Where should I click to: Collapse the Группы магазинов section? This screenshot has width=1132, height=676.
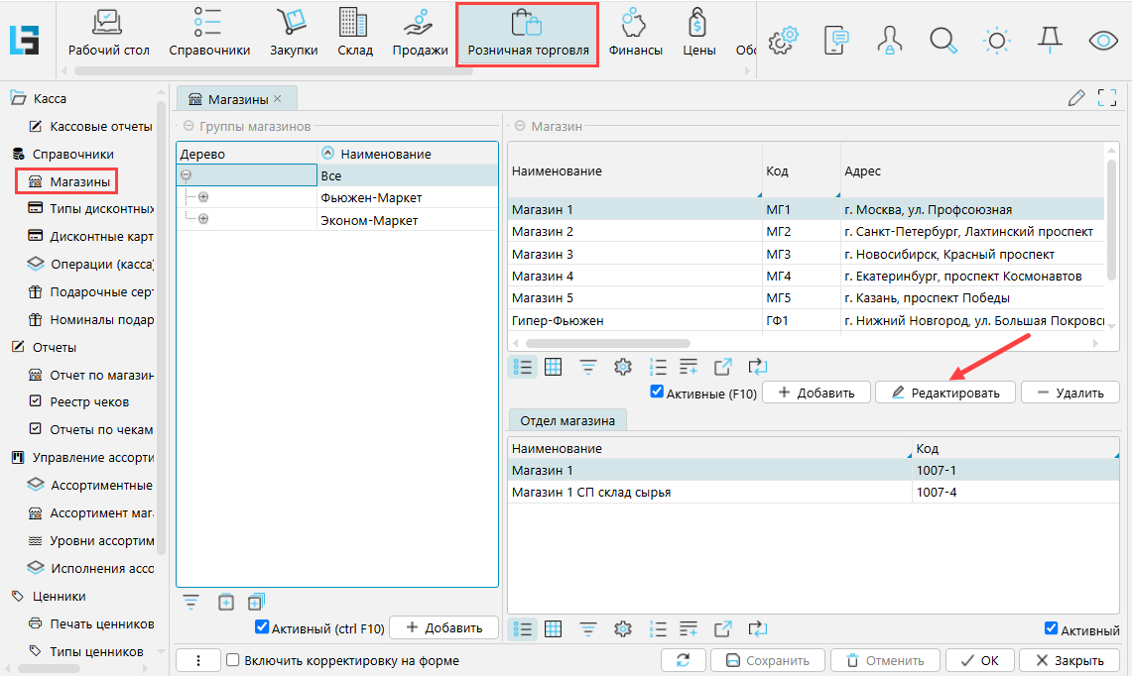(189, 126)
